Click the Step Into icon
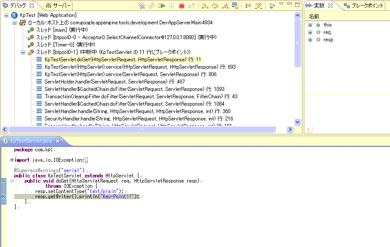390x247 pixels. (205, 6)
